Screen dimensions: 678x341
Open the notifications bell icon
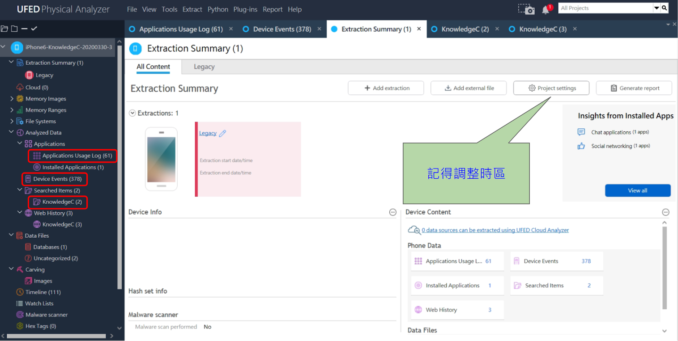tap(546, 9)
